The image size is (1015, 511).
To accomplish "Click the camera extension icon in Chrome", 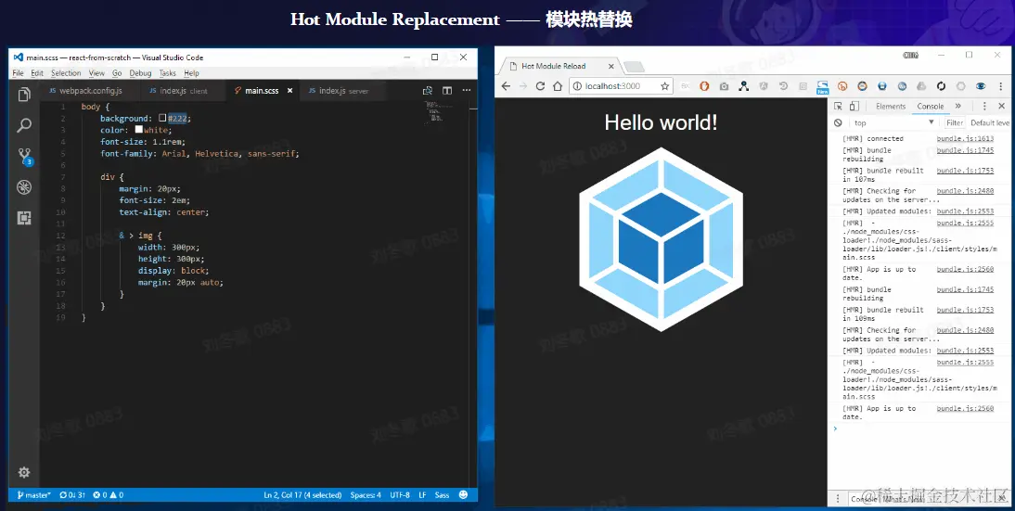I will 724,86.
